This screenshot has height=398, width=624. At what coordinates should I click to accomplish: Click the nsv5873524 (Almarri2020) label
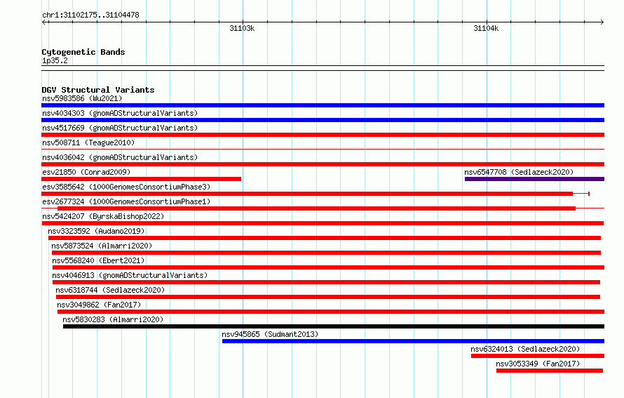[102, 246]
